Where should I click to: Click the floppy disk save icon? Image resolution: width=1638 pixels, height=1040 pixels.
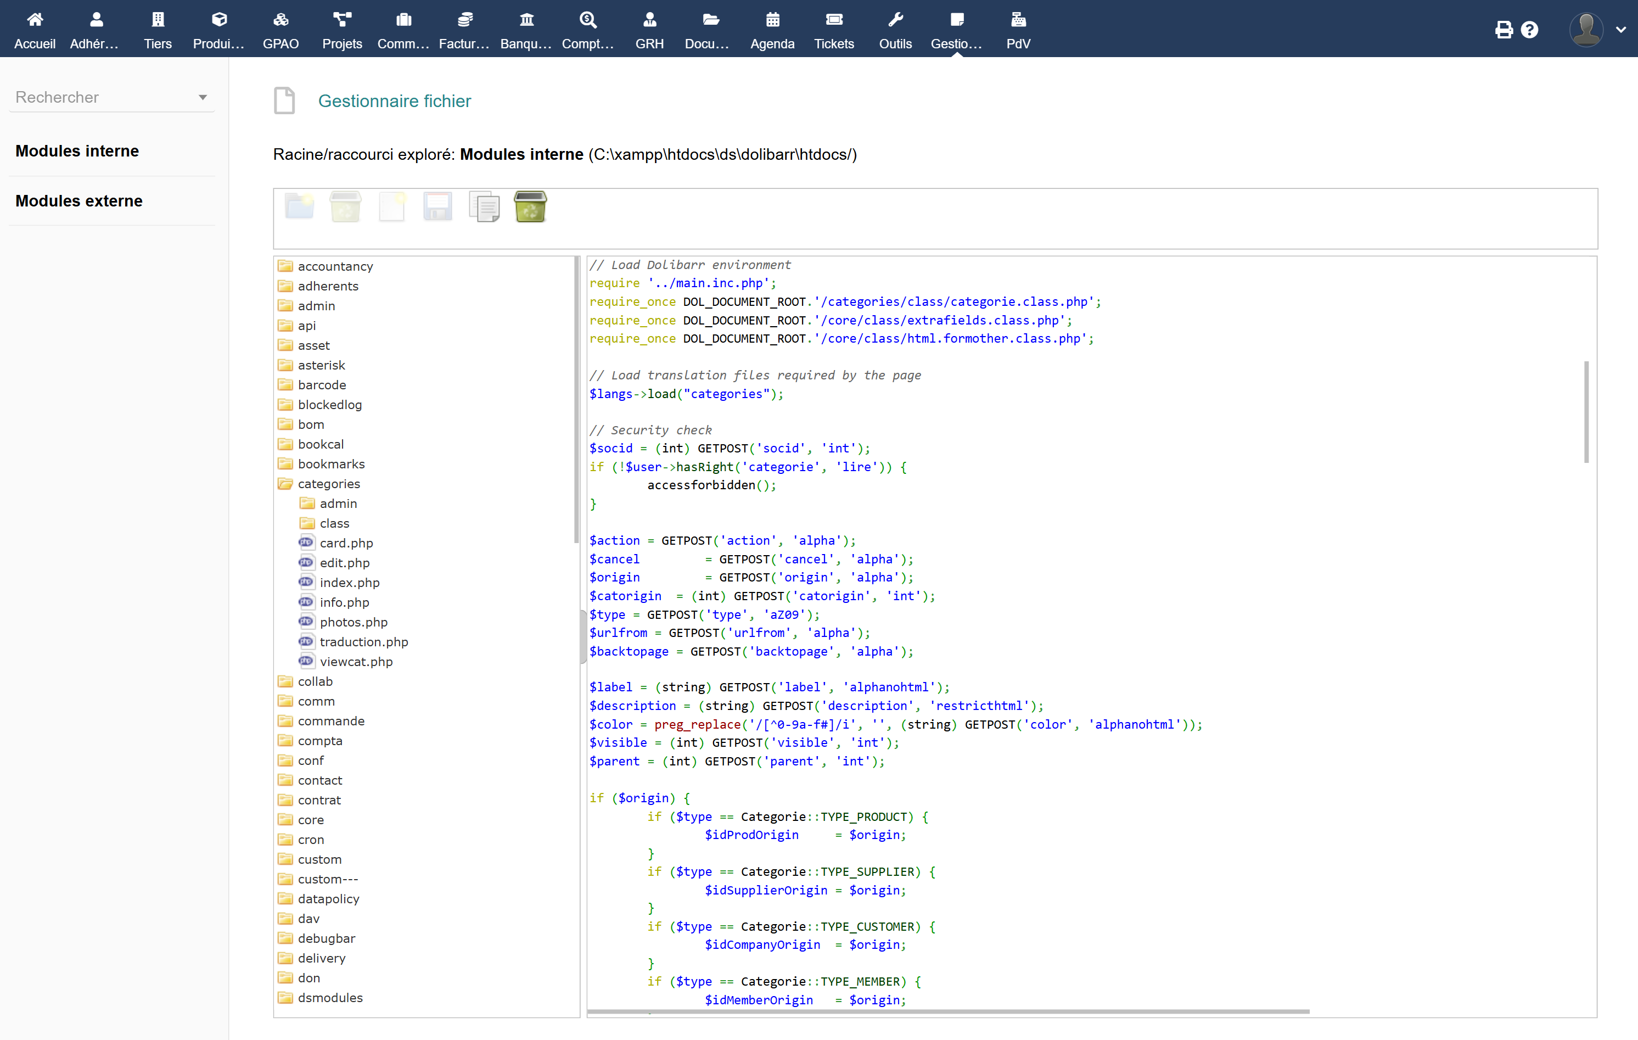(x=437, y=206)
